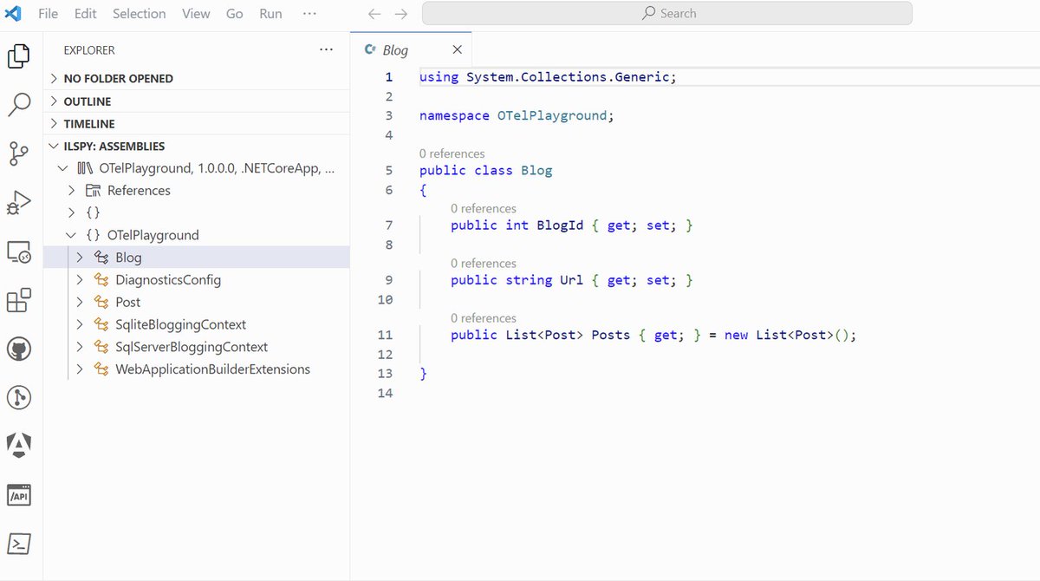The height and width of the screenshot is (581, 1040).
Task: Click the EXPLORER panel title
Action: [x=89, y=50]
